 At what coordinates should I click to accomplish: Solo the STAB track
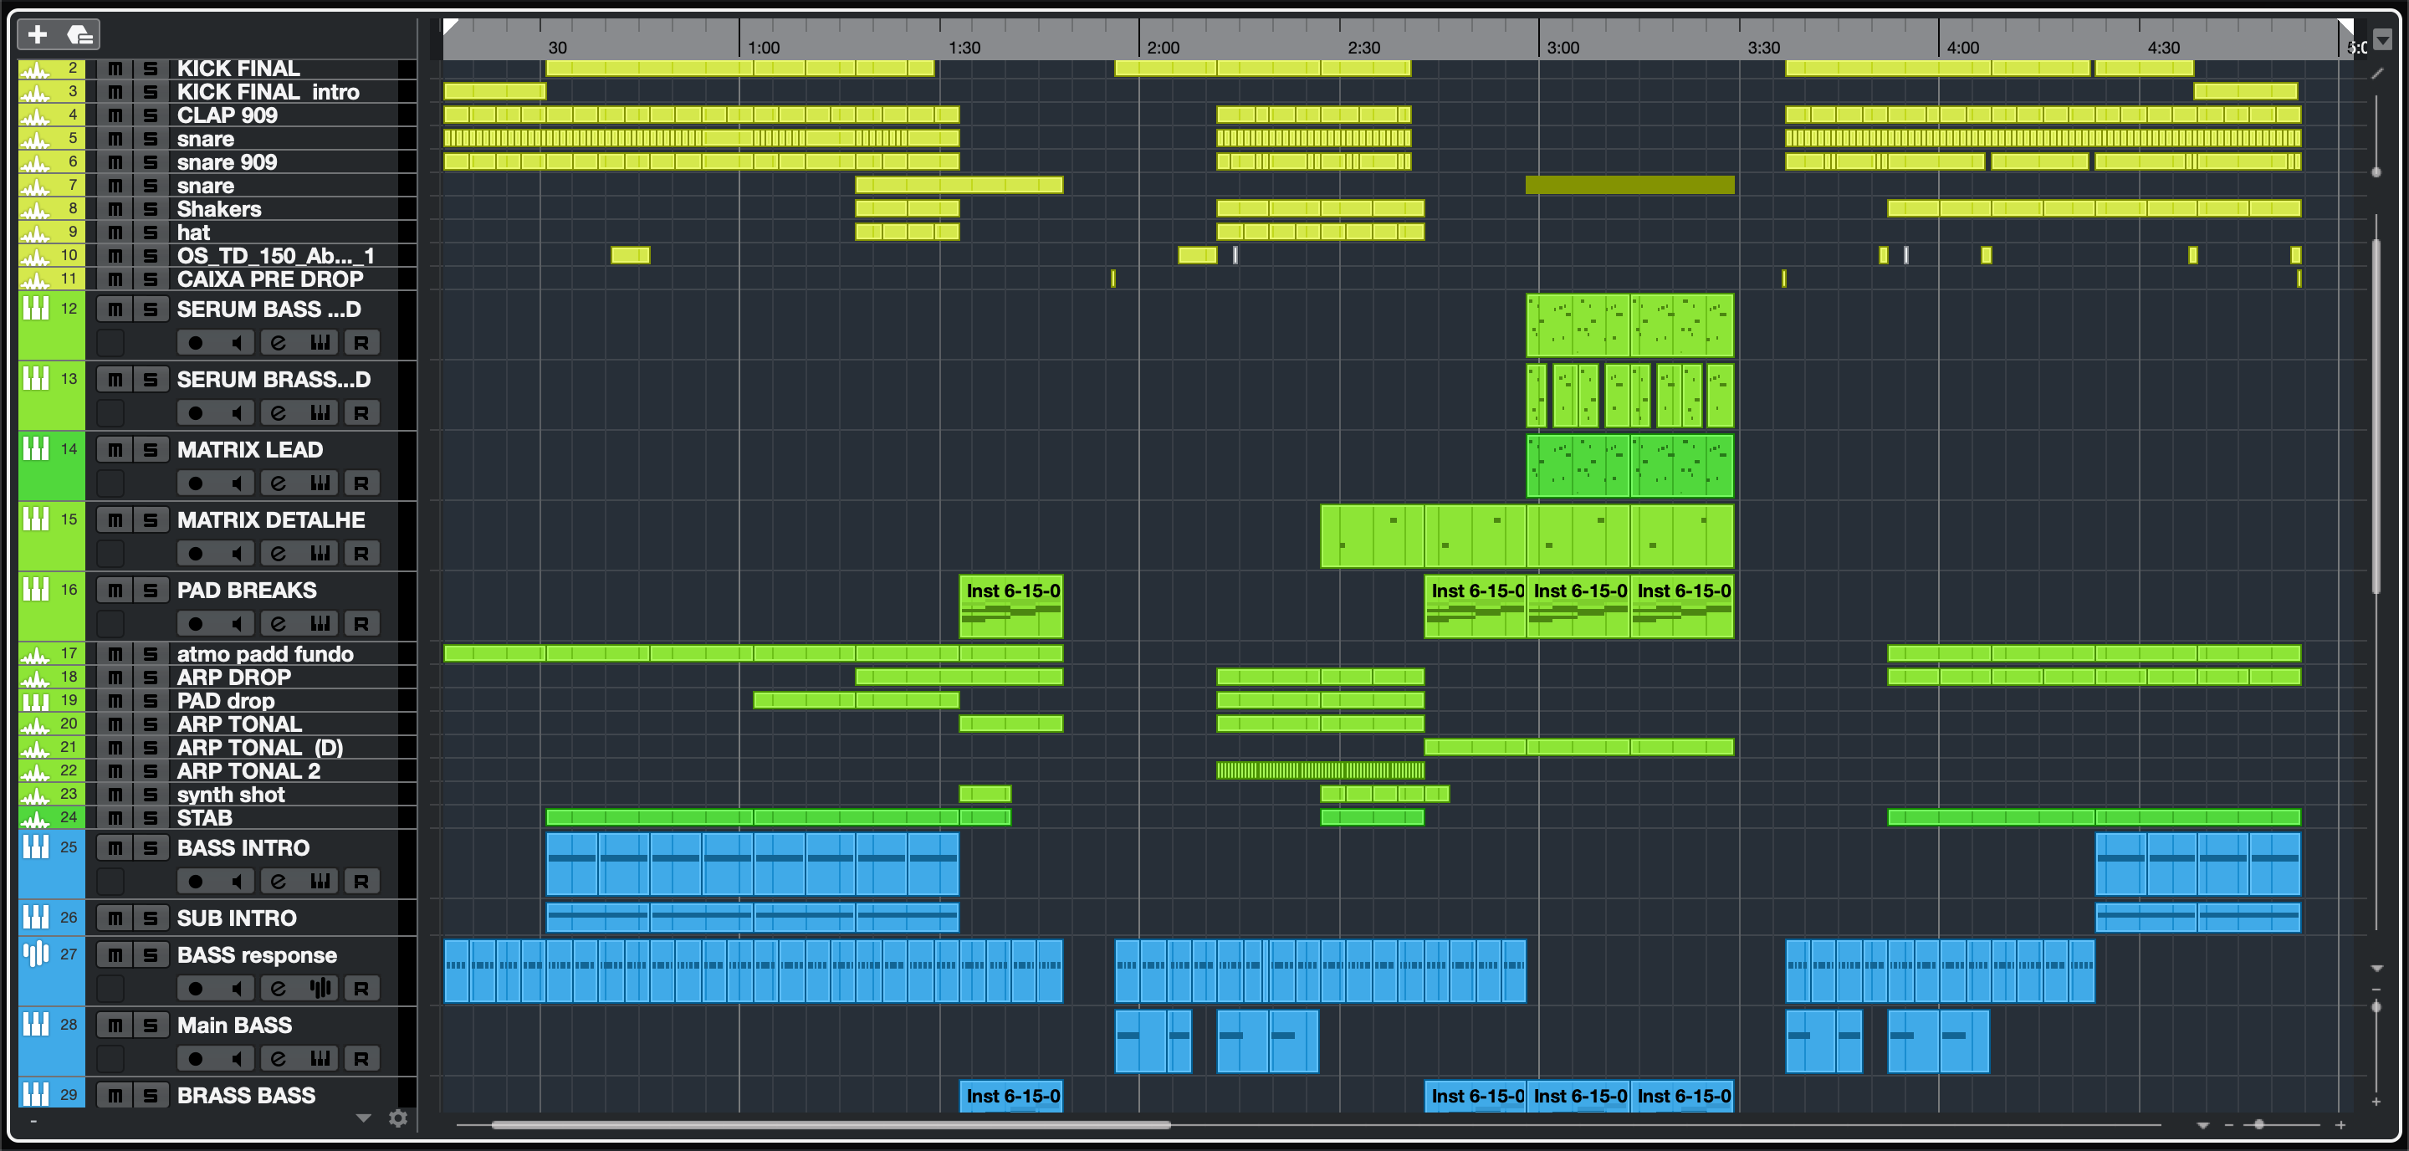151,817
